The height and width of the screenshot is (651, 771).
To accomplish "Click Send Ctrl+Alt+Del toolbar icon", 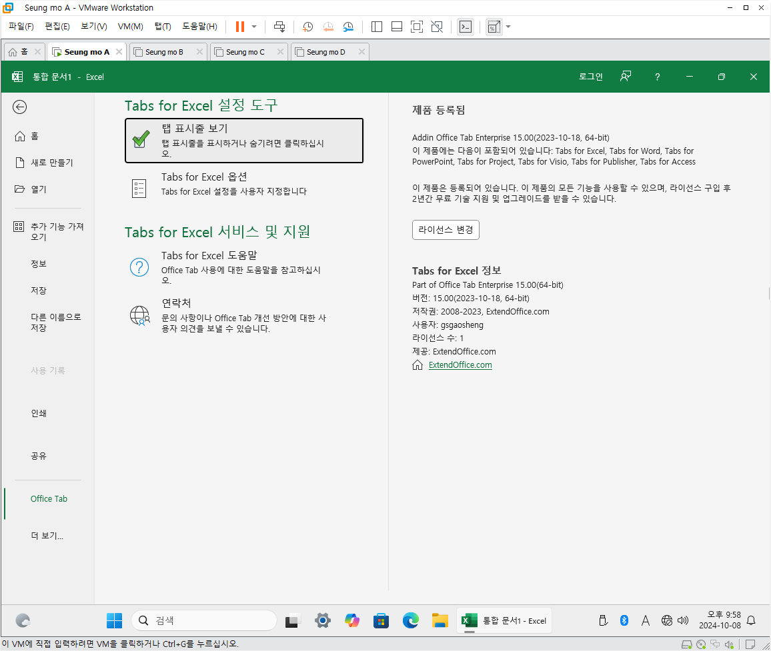I will [279, 27].
